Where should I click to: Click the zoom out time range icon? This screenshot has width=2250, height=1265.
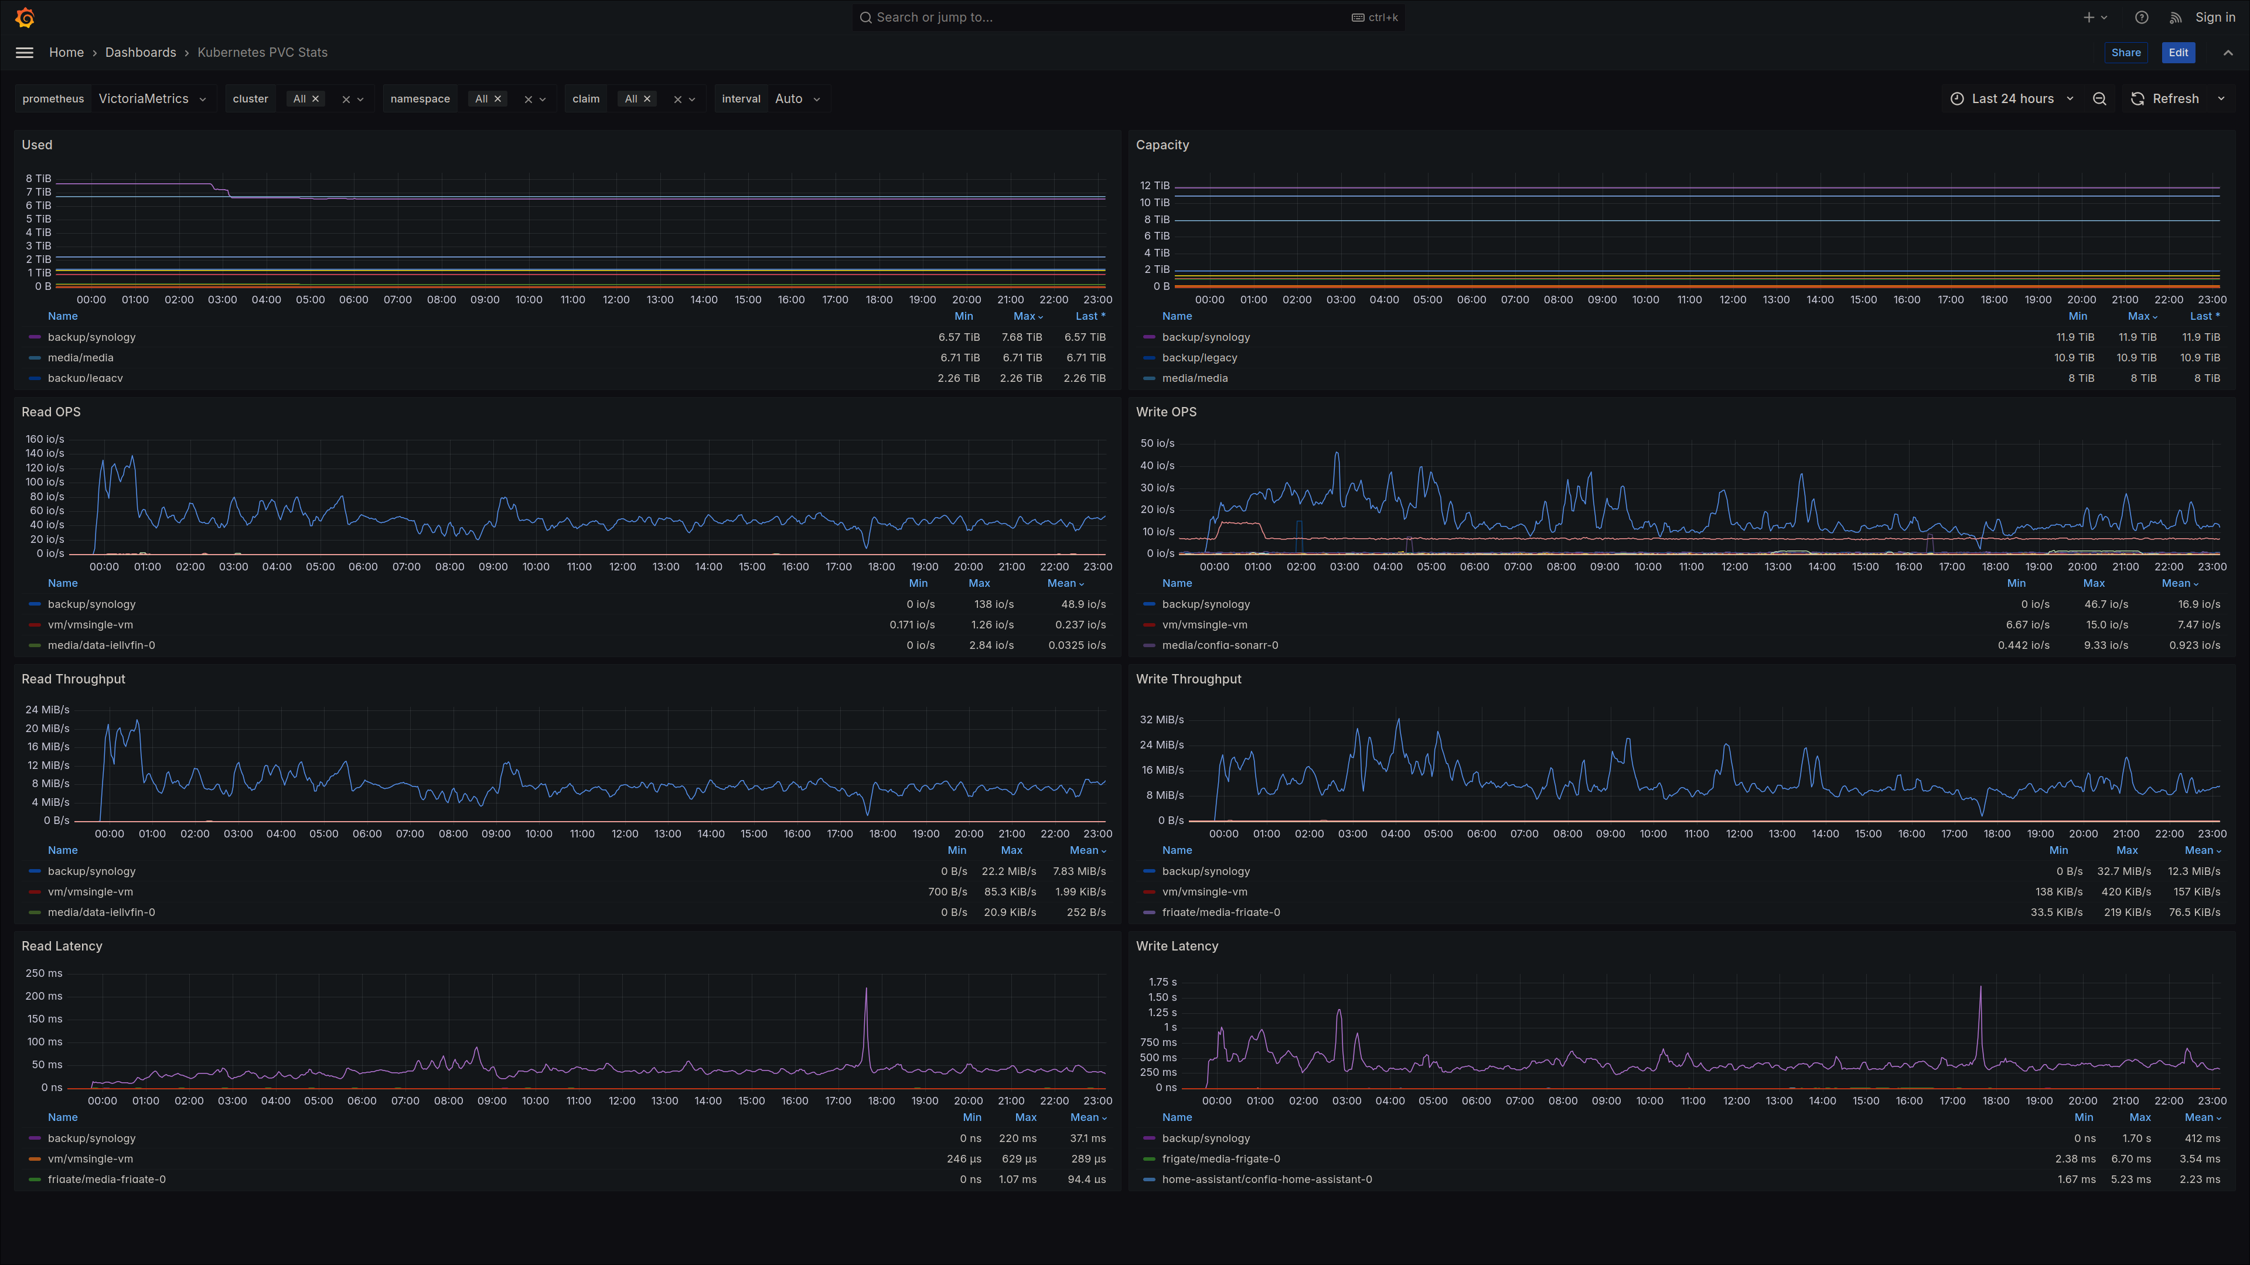tap(2099, 98)
